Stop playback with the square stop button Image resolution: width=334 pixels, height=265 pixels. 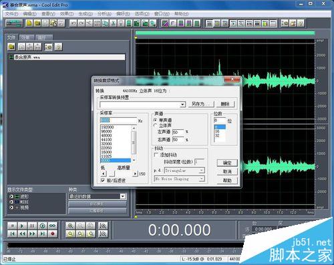coord(13,226)
